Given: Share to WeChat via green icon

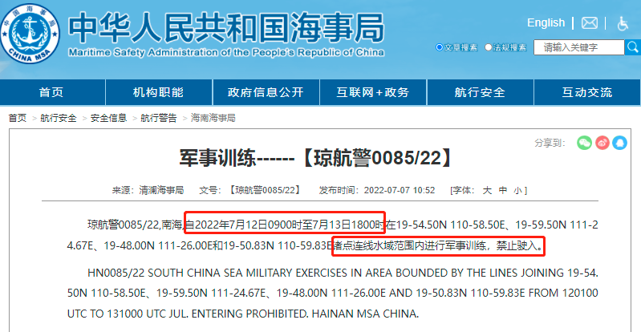Looking at the screenshot, I should coord(584,143).
